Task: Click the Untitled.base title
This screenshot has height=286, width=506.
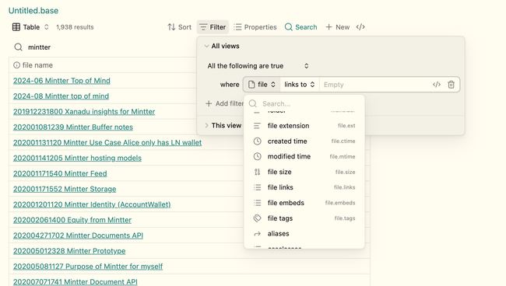Action: (33, 11)
